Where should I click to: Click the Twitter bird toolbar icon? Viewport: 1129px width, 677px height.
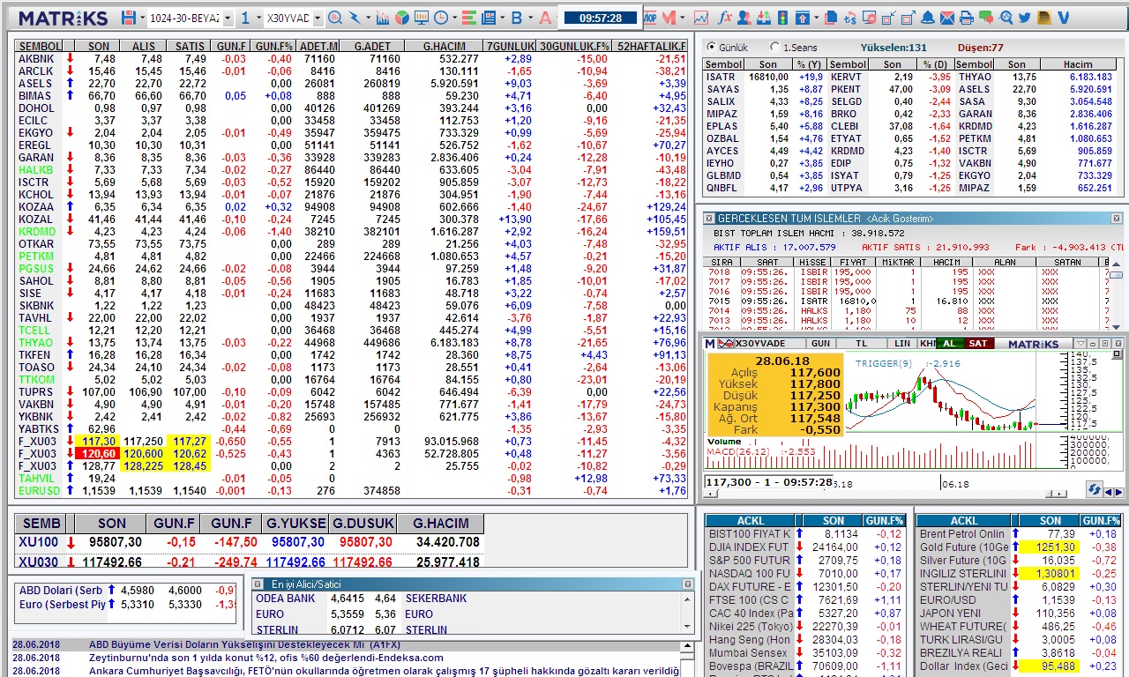click(x=1024, y=18)
